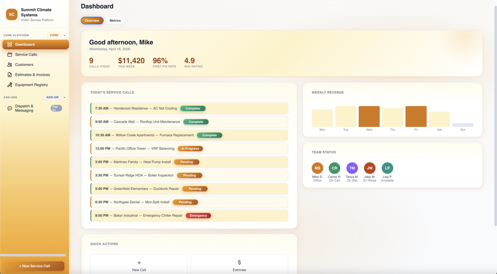Click Wednesday bar in Weekly Revenue chart
This screenshot has width=497, height=274.
(369, 116)
